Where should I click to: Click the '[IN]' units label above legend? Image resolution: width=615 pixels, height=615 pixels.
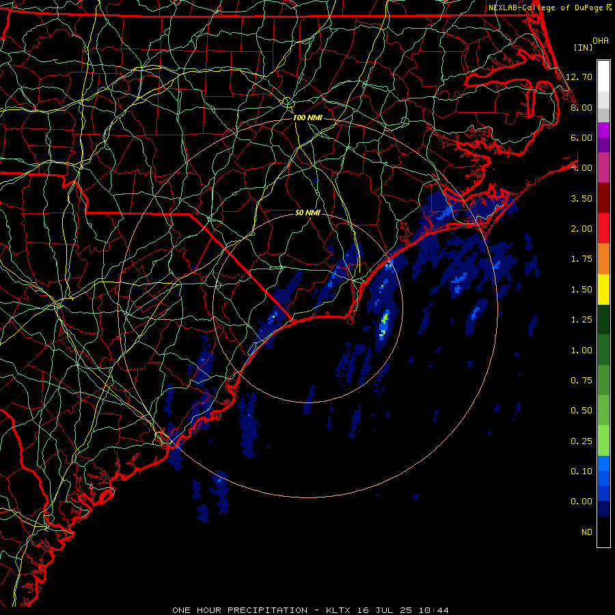[584, 47]
